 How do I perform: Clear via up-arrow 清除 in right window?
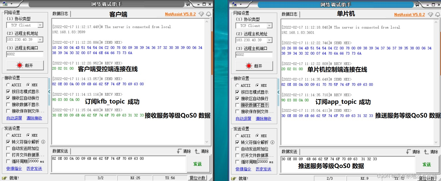pyautogui.click(x=431, y=152)
